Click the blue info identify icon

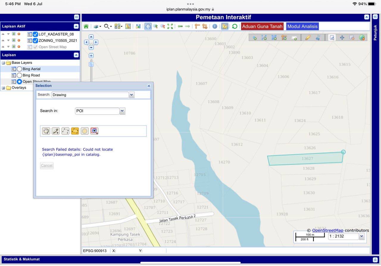click(x=215, y=26)
